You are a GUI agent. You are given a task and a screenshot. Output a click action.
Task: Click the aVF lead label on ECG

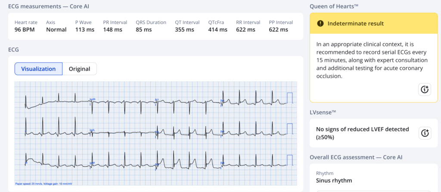[x=92, y=163]
